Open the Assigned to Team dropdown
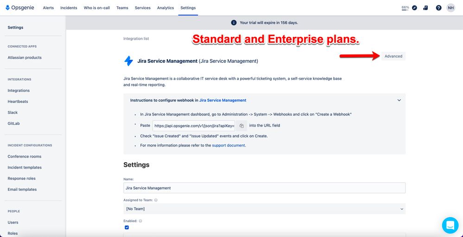463x237 pixels. coord(264,209)
